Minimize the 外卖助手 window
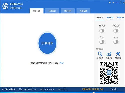Screen dimensions: 125x93 (x=117, y=3)
